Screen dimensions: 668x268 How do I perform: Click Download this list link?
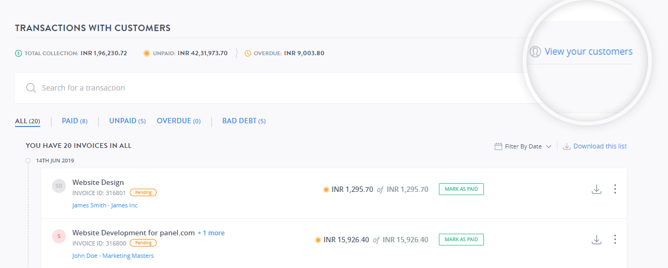tap(599, 146)
